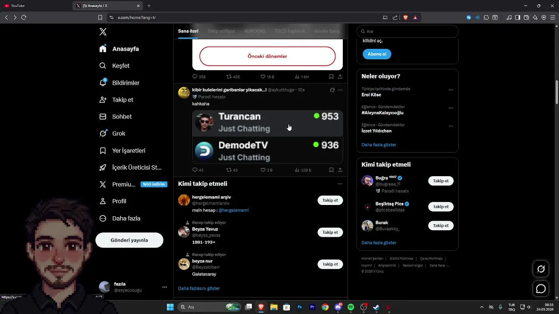
Task: Click Önceki dönemler button
Action: (x=267, y=56)
